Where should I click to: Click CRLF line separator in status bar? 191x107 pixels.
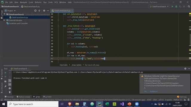(155, 100)
